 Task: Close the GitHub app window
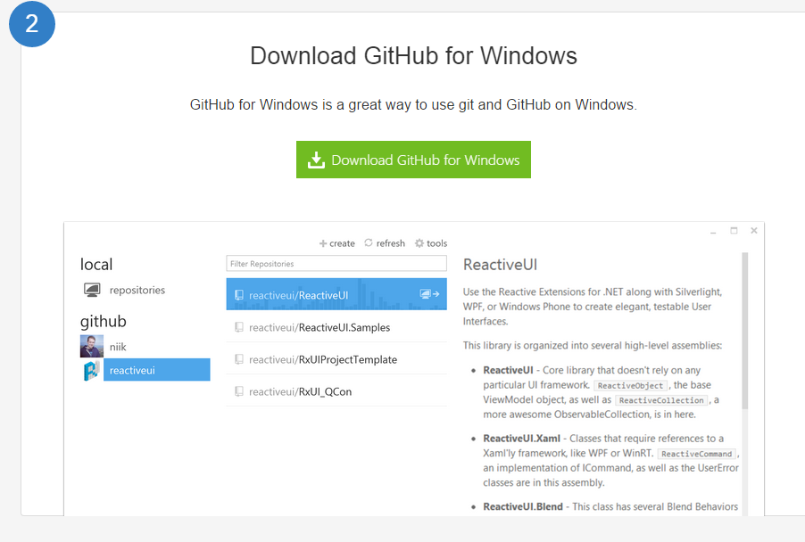(x=753, y=231)
